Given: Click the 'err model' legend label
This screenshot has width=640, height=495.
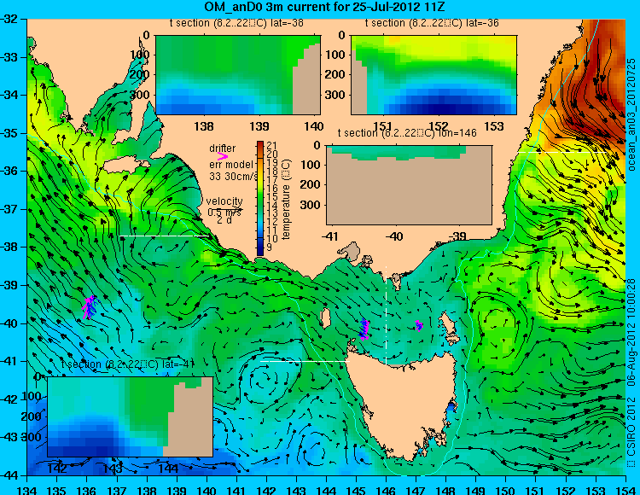Looking at the screenshot, I should click(x=231, y=165).
